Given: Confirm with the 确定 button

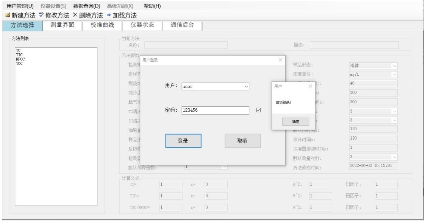Looking at the screenshot, I should (295, 121).
